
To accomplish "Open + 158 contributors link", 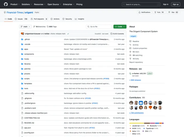I will [x=136, y=113].
